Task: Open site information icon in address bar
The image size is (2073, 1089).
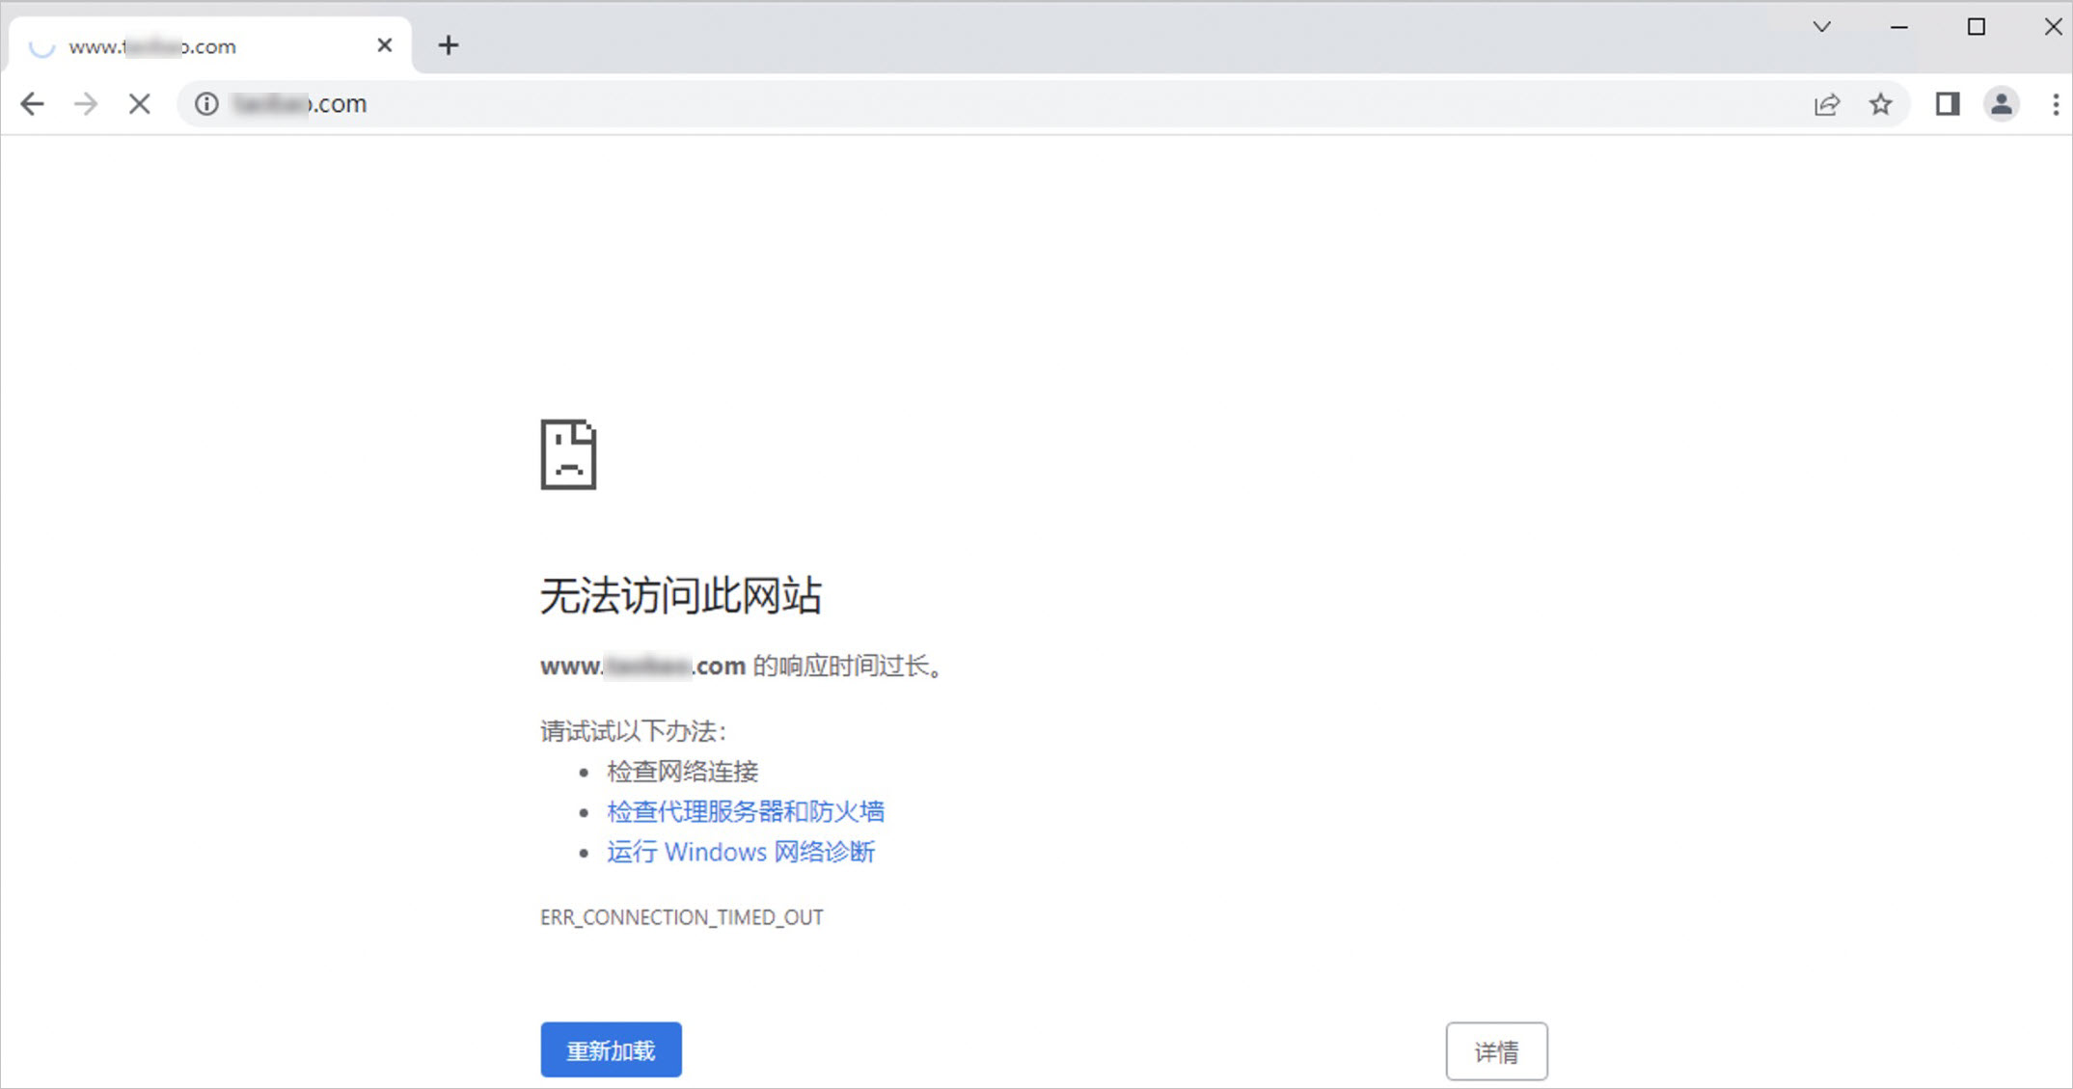Action: point(206,104)
